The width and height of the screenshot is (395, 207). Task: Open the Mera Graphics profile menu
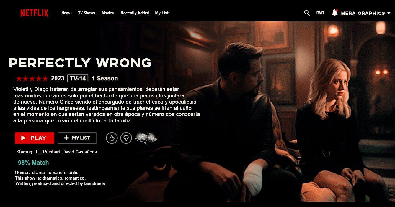[363, 13]
